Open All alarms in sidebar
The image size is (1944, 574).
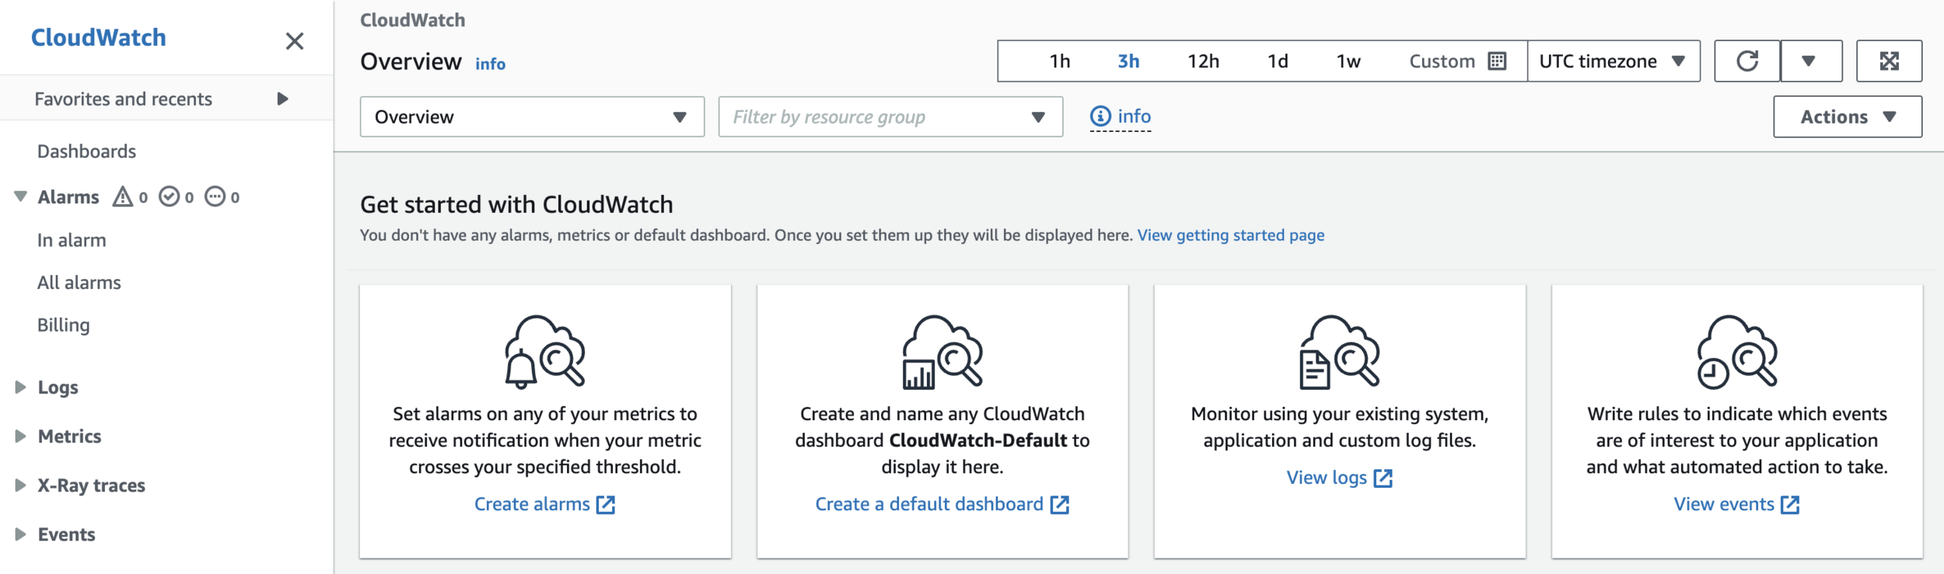coord(79,283)
